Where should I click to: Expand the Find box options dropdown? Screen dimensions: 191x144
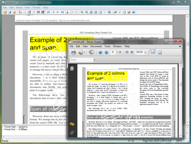pyautogui.click(x=94, y=60)
